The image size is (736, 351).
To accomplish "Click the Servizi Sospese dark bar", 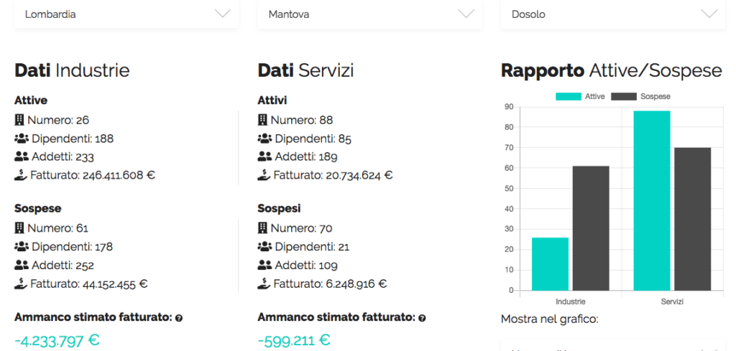I will pos(692,219).
